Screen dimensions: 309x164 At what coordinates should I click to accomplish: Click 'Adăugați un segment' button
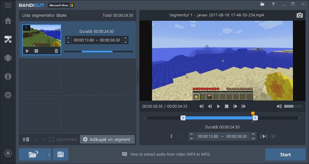pyautogui.click(x=108, y=139)
